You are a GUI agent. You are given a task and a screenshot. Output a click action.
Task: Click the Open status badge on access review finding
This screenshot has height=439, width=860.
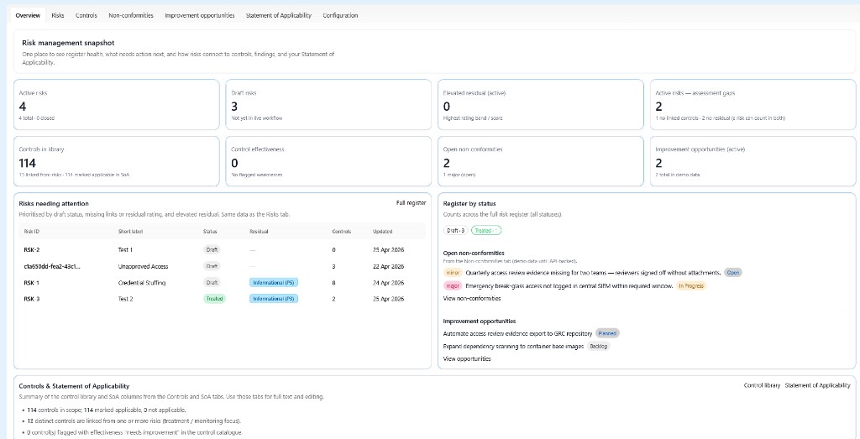(x=732, y=273)
